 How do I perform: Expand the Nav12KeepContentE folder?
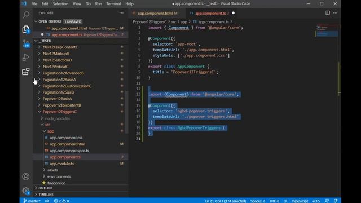39,47
